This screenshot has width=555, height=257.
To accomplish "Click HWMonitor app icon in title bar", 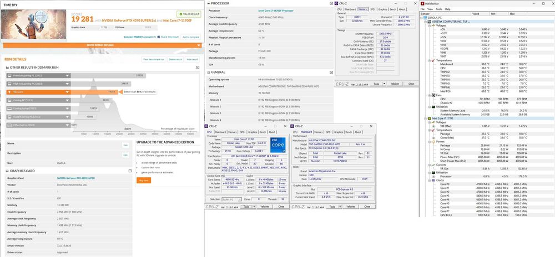I will click(422, 3).
